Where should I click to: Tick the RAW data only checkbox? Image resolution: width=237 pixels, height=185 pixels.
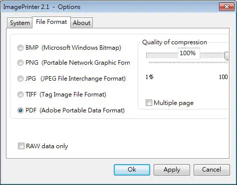coord(21,146)
